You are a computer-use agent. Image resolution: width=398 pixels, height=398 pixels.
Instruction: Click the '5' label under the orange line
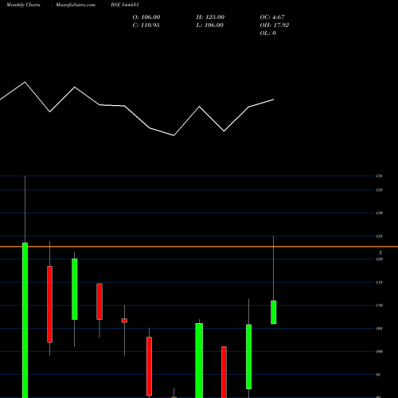380,252
